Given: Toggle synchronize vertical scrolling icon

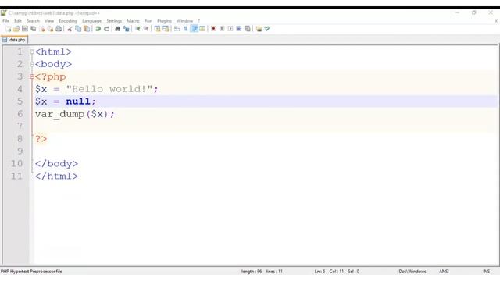Looking at the screenshot, I should [157, 29].
